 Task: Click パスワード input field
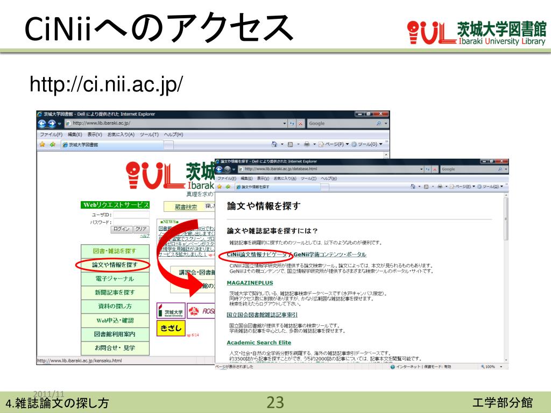pos(131,222)
